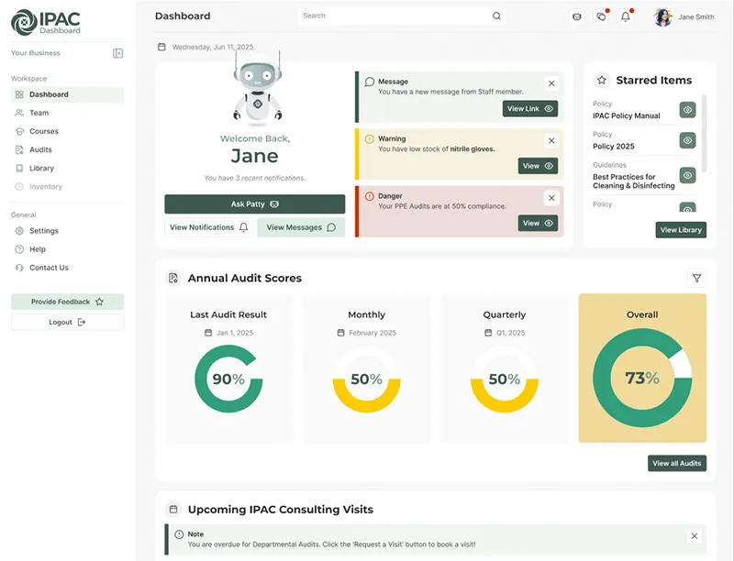734x561 pixels.
Task: Click View Messages button
Action: click(x=301, y=227)
